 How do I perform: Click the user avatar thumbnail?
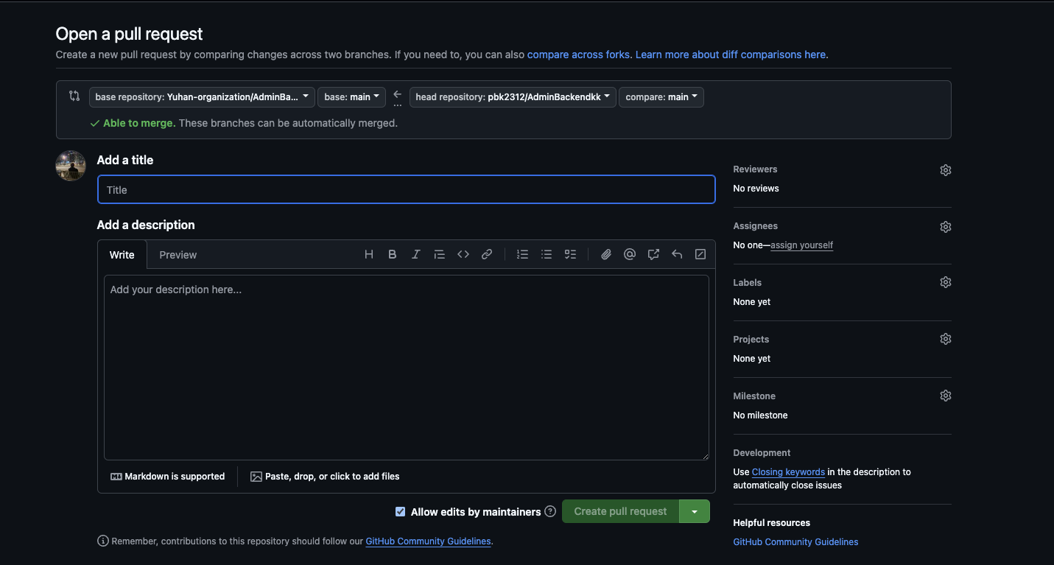pos(71,166)
